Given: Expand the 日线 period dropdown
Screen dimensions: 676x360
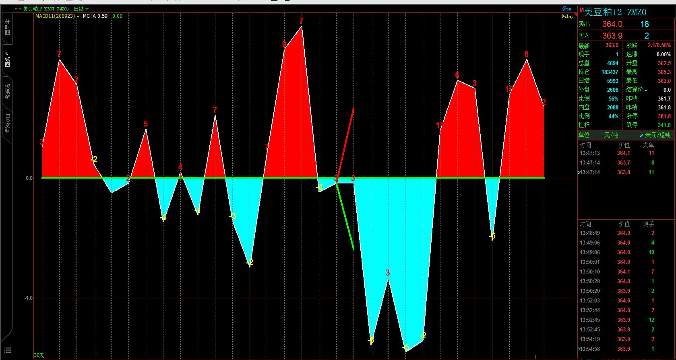Looking at the screenshot, I should coord(81,9).
